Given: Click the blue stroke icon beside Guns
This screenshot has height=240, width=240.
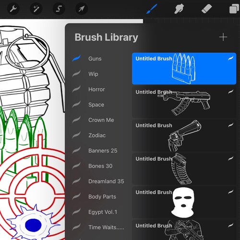Looking at the screenshot, I should [76, 58].
